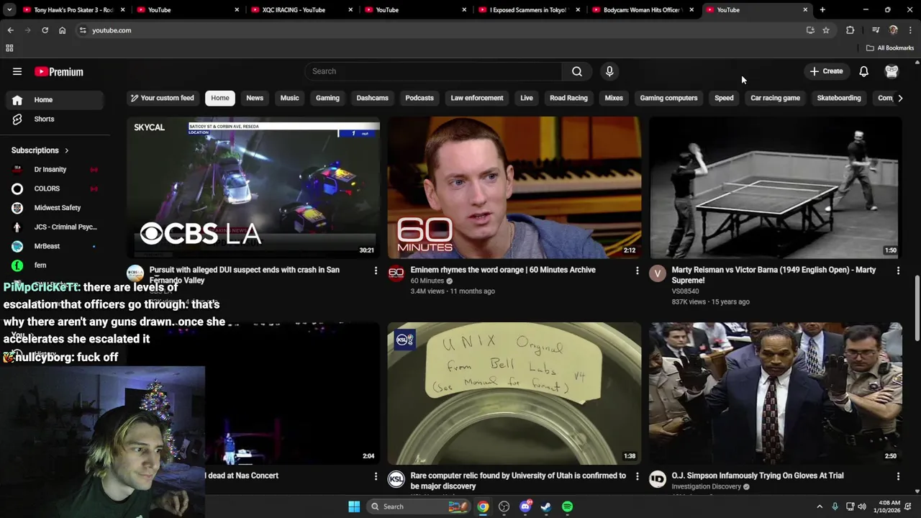Viewport: 921px width, 518px height.
Task: Open menu for the CBS LA pursuit video
Action: (x=375, y=271)
